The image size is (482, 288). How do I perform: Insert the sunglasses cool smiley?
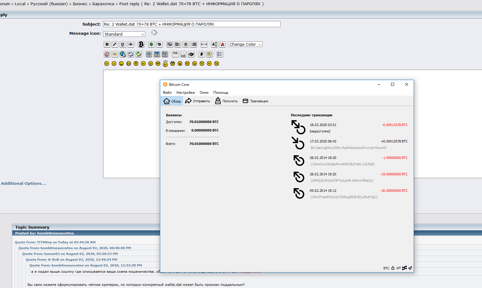coord(158,64)
